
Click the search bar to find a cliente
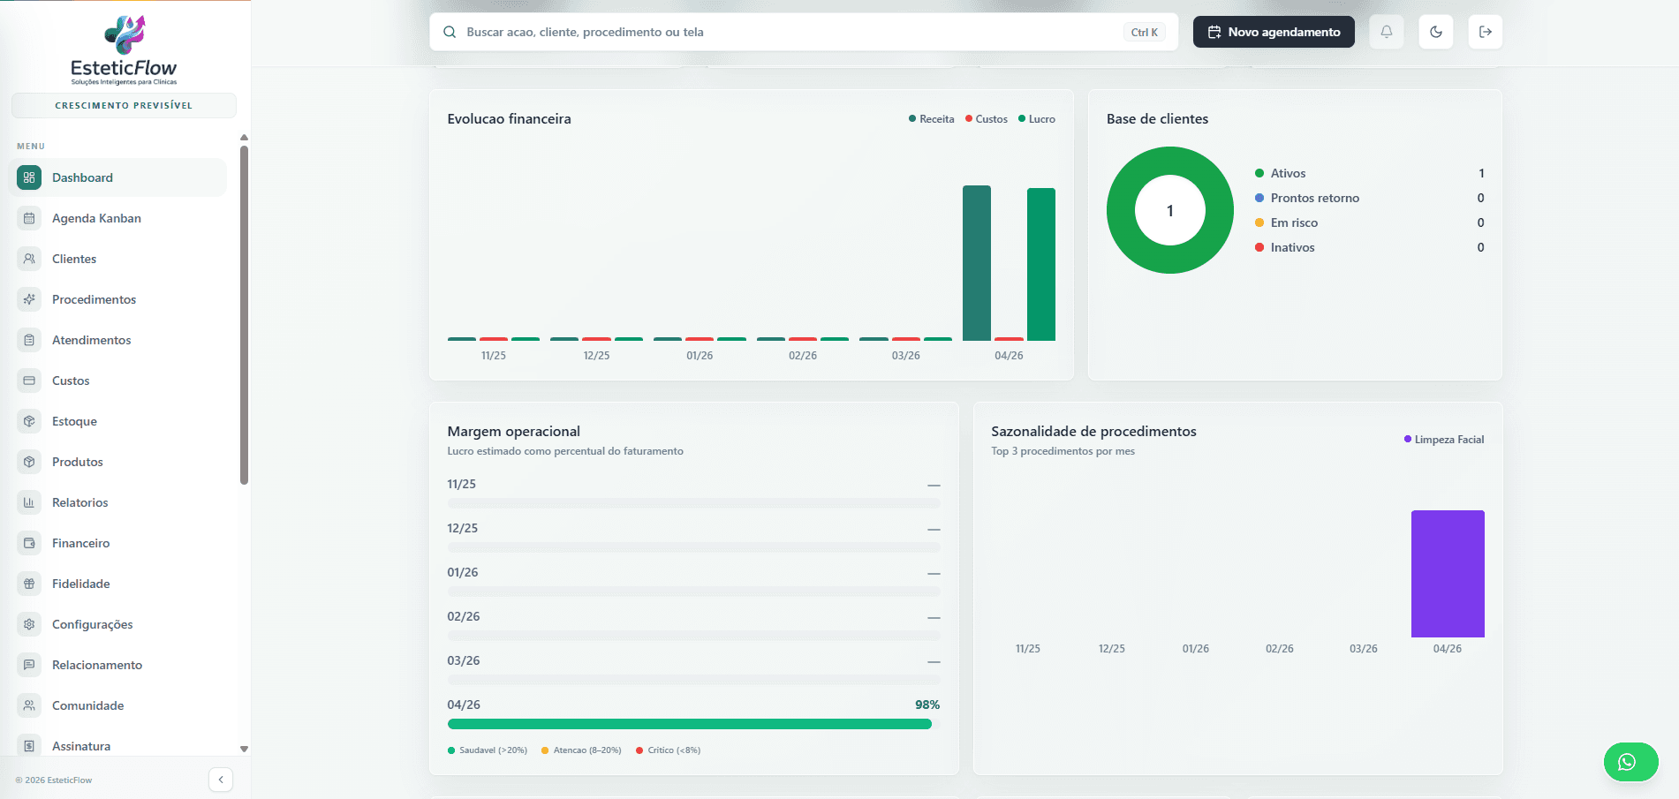[795, 31]
